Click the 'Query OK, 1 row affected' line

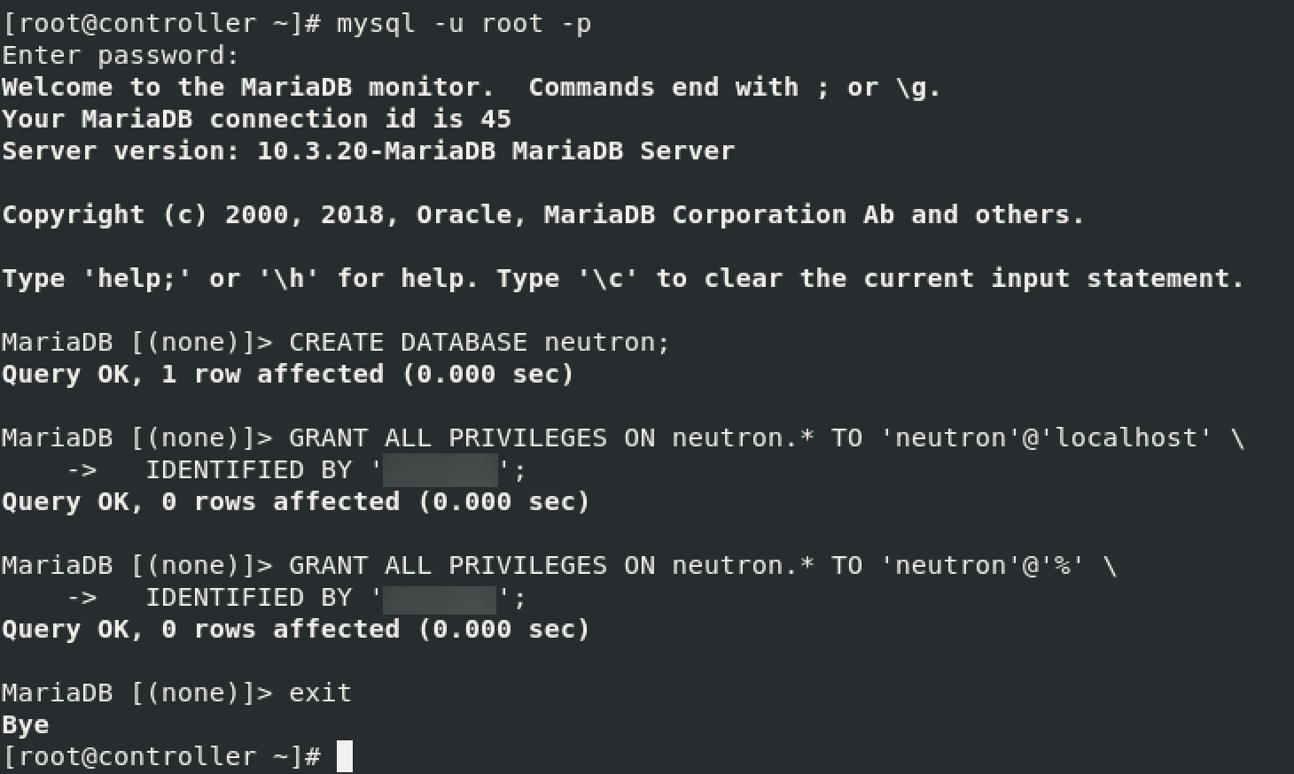(x=287, y=375)
